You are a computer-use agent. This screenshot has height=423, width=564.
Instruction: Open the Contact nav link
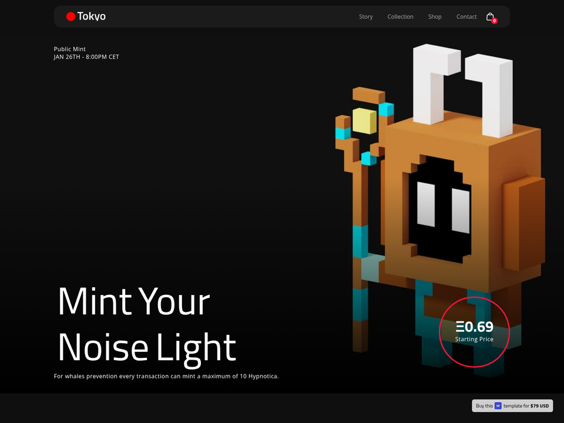coord(466,16)
